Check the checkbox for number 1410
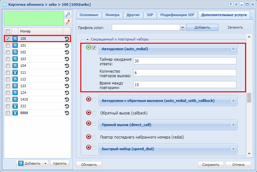 (x=8, y=99)
